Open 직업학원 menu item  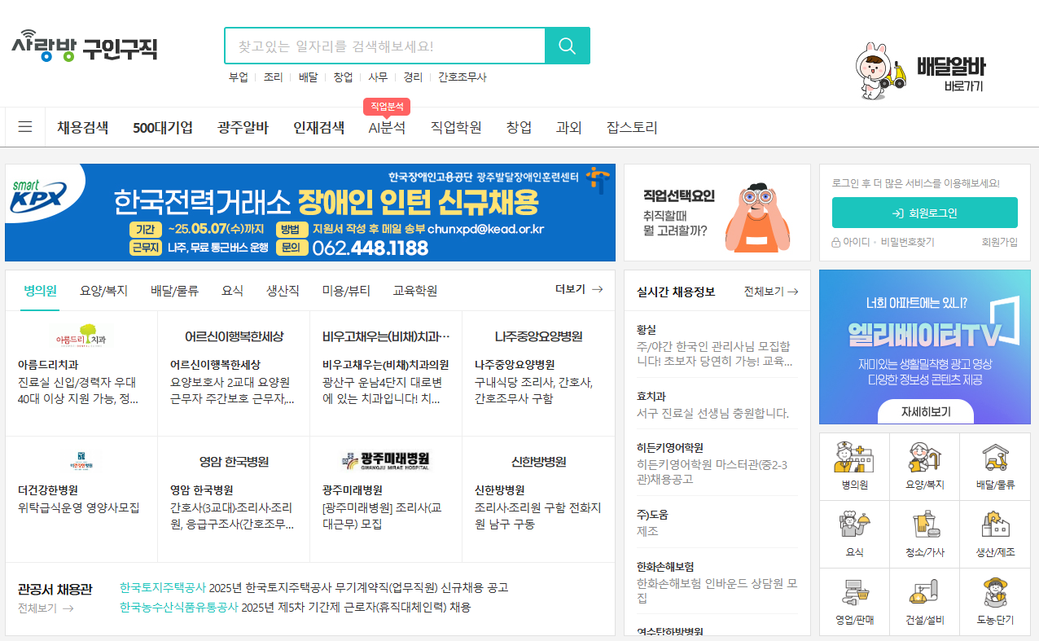tap(456, 127)
